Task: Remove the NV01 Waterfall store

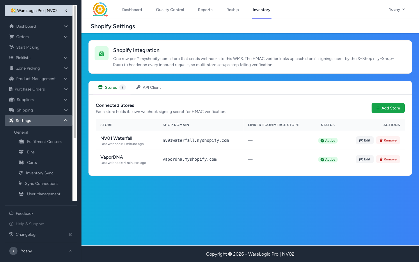Action: point(388,140)
